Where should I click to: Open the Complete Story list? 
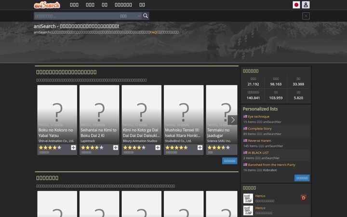tap(260, 128)
